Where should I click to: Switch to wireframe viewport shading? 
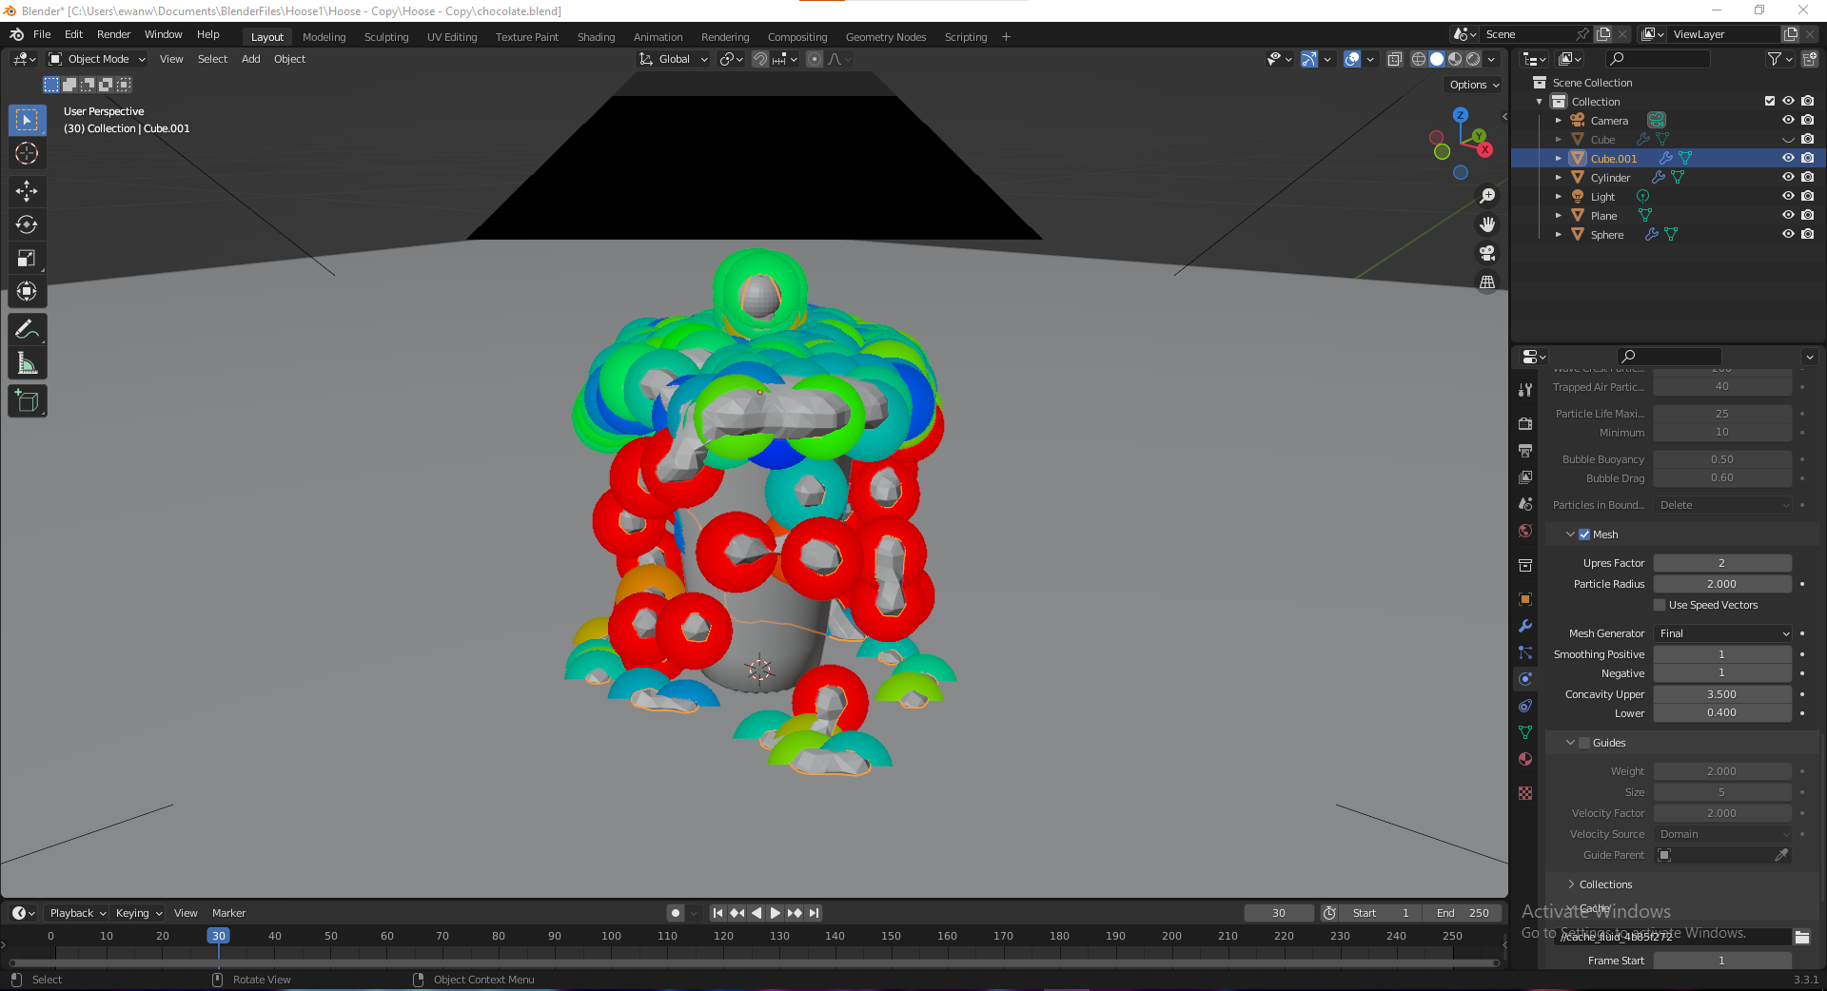tap(1418, 59)
